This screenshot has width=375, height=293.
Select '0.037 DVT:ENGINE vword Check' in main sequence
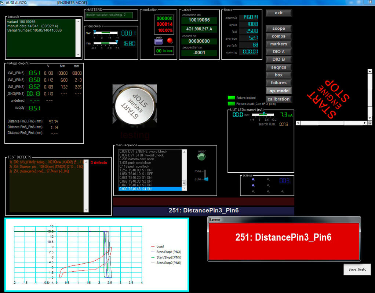pyautogui.click(x=150, y=151)
